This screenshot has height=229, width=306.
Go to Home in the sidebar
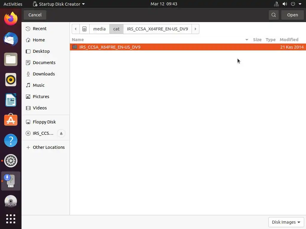coord(46,40)
